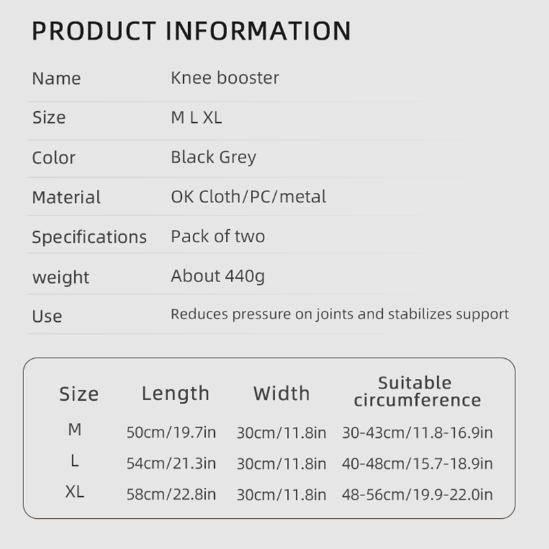This screenshot has height=549, width=549.
Task: Click the 54cm/21.3in length cell
Action: pos(171,463)
